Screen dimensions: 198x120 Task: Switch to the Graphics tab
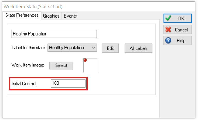click(x=51, y=16)
